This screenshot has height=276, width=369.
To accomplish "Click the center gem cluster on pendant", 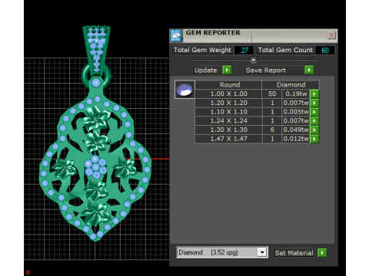I will tap(95, 167).
